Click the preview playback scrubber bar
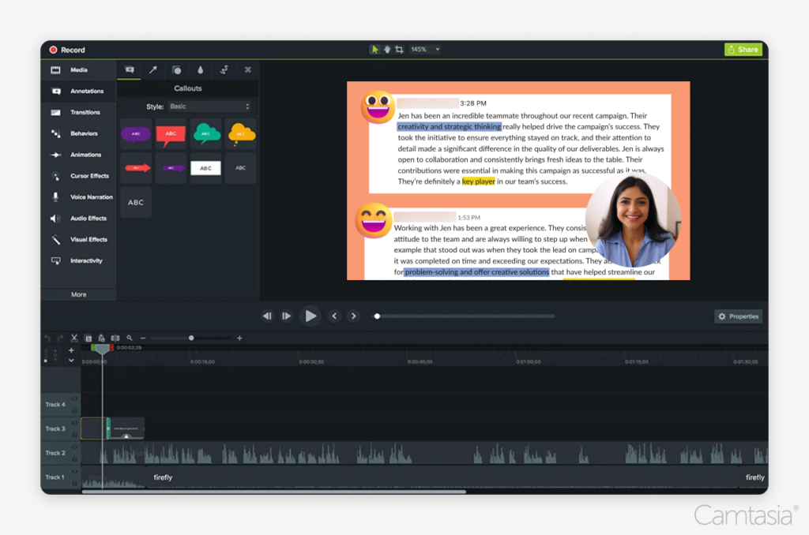809x535 pixels. [465, 316]
